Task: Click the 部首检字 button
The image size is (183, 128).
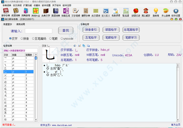Action: tap(111, 30)
